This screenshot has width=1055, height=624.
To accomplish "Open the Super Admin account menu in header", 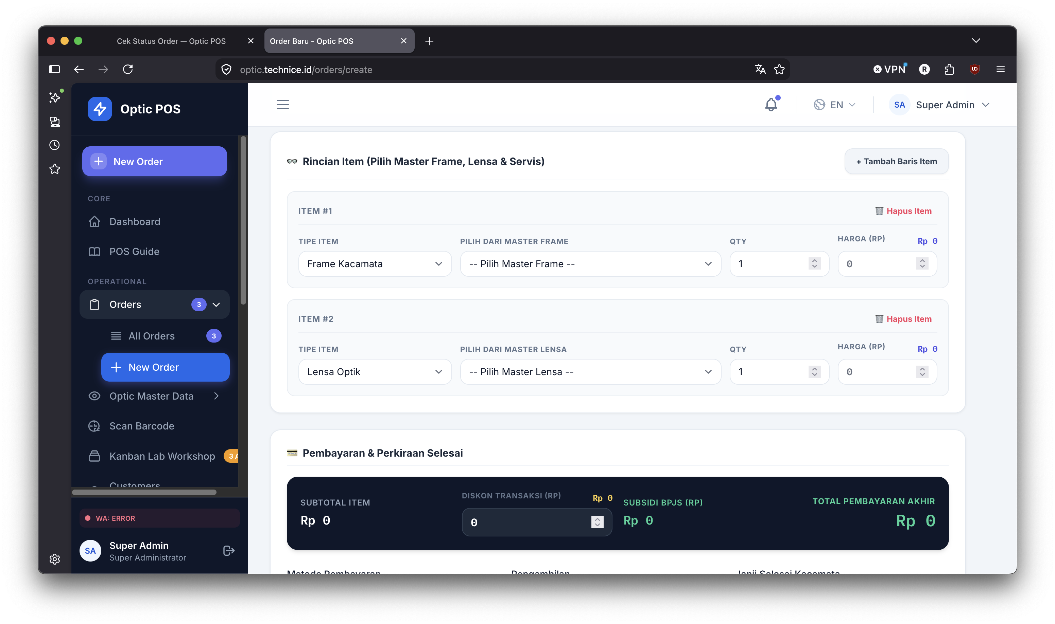I will pyautogui.click(x=939, y=105).
